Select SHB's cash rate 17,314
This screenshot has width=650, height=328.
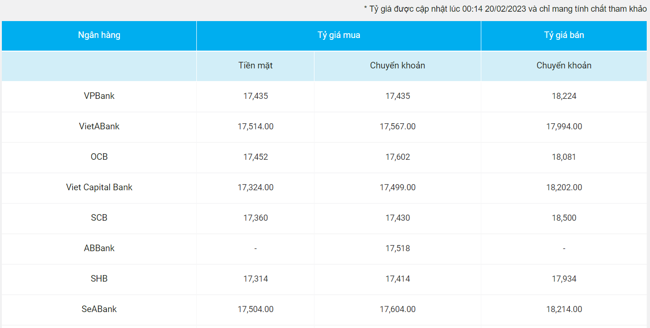tap(255, 279)
